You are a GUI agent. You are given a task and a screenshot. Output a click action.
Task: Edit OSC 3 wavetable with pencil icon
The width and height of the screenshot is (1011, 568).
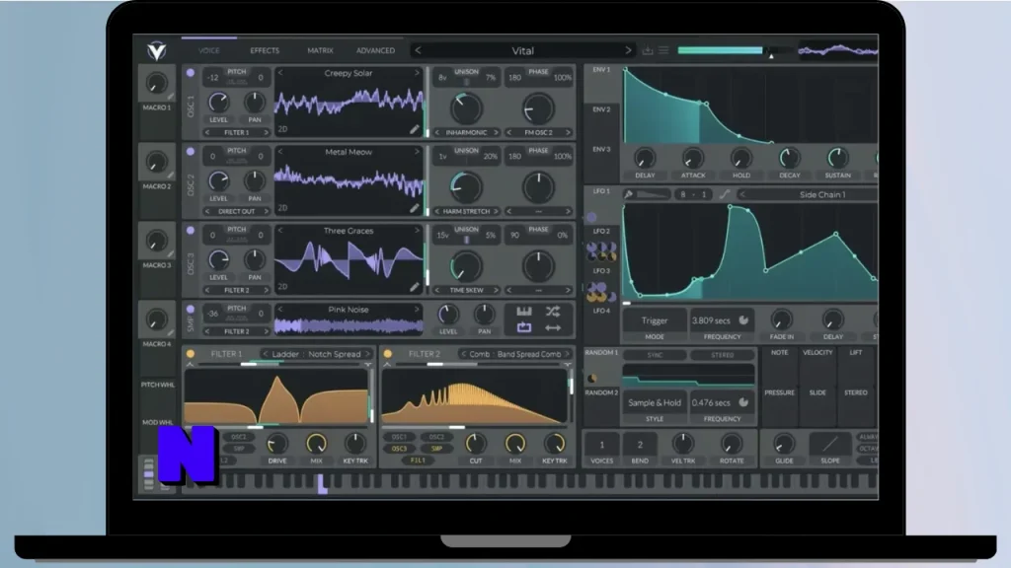point(414,287)
